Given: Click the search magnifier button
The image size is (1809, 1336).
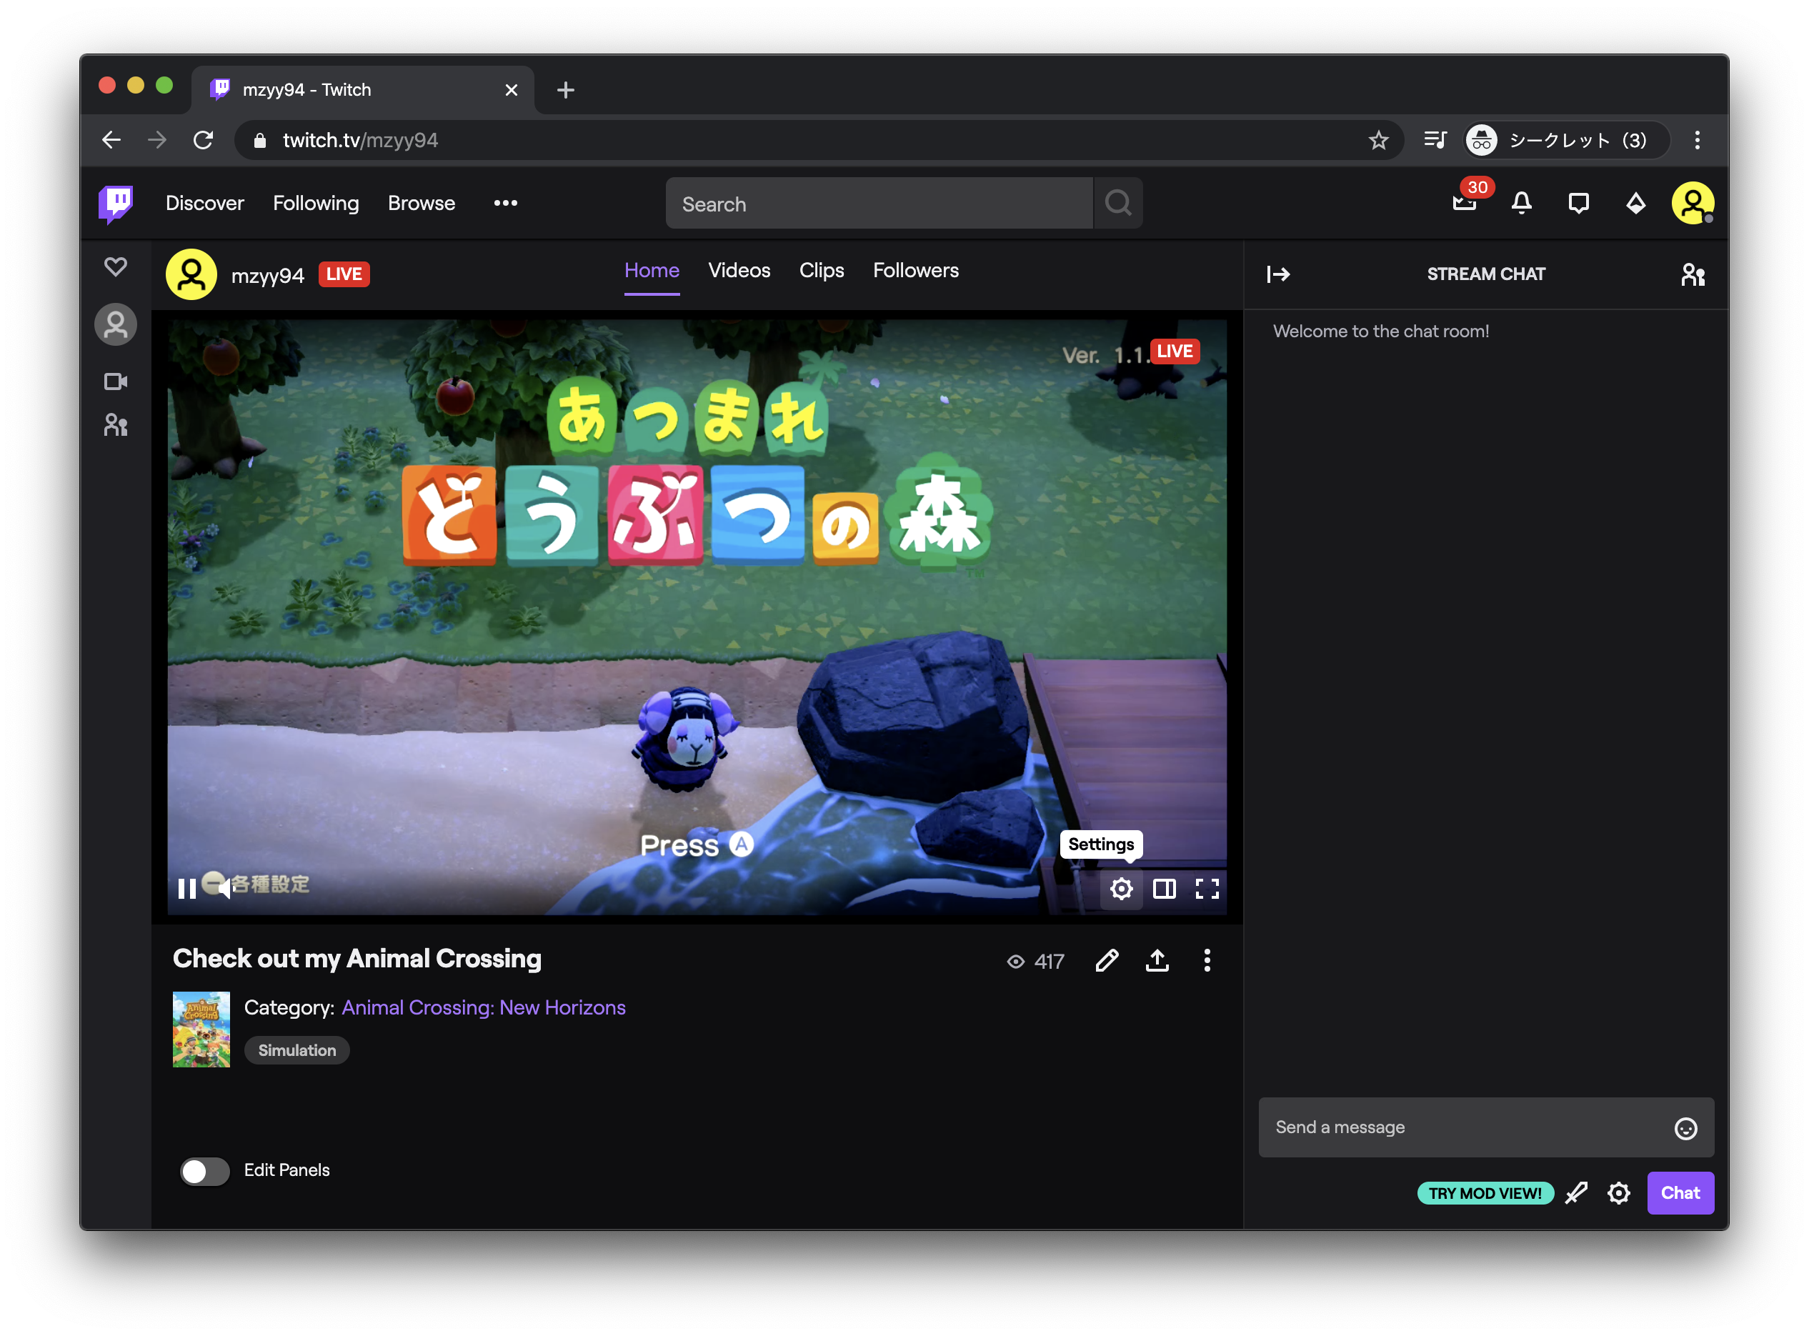Looking at the screenshot, I should click(x=1118, y=204).
